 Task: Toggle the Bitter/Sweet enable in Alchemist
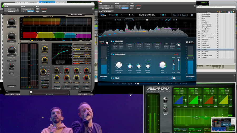(41, 67)
